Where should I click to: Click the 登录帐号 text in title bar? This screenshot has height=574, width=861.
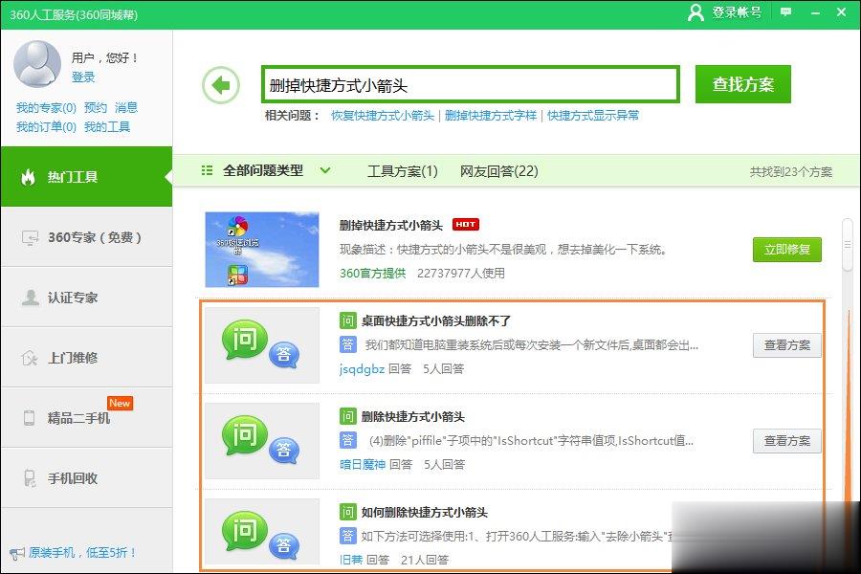click(737, 12)
